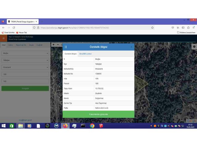Open the Erste Schritte bookmark
This screenshot has width=197, height=147.
pos(8,32)
